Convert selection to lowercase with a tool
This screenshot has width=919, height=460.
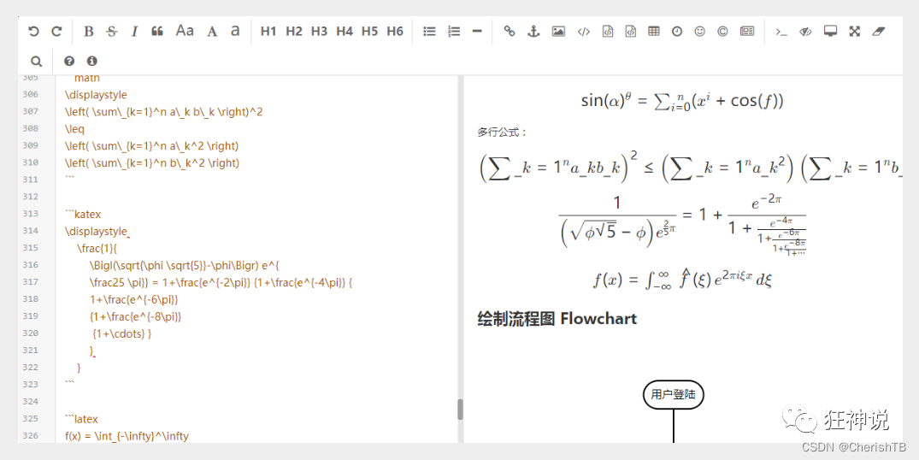(235, 31)
